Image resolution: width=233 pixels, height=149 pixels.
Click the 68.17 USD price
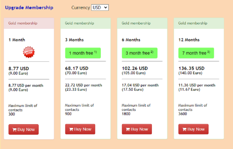click(77, 68)
